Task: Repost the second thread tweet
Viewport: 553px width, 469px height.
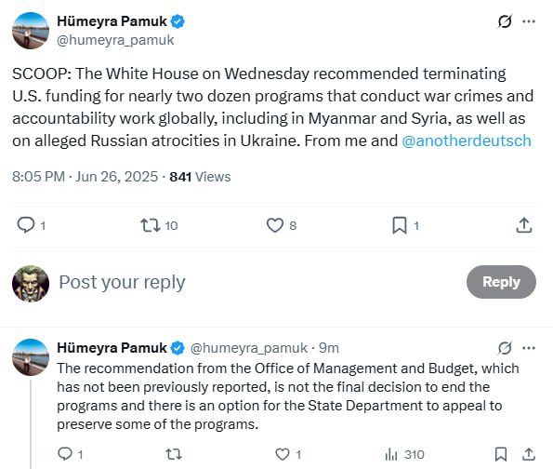Action: click(x=174, y=454)
